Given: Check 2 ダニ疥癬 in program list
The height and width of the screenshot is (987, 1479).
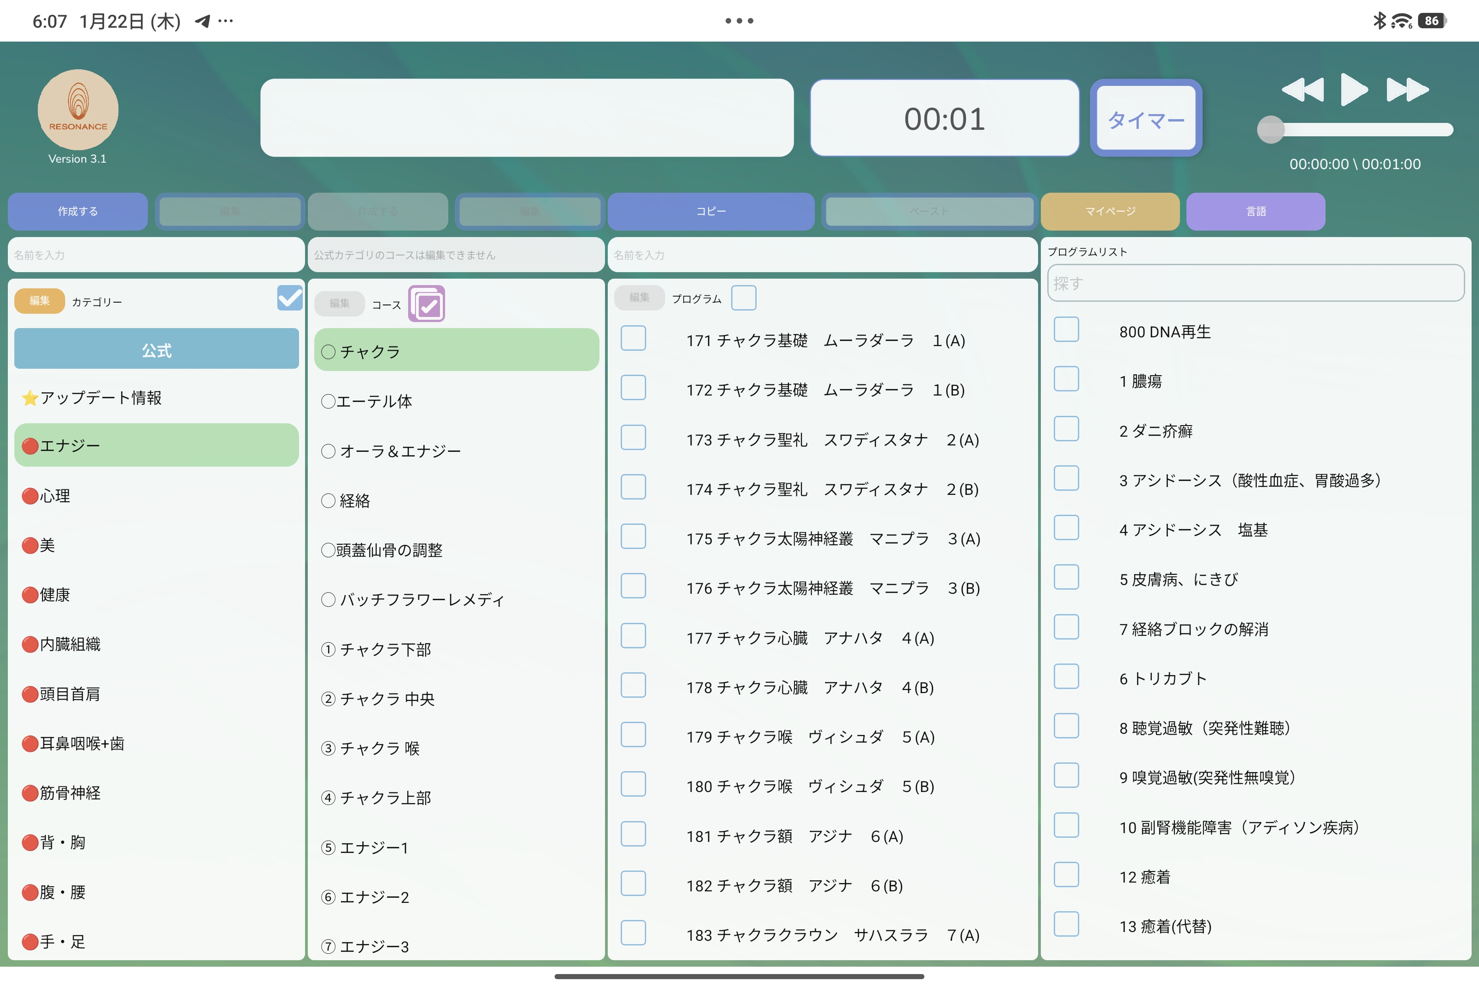Looking at the screenshot, I should coord(1067,429).
